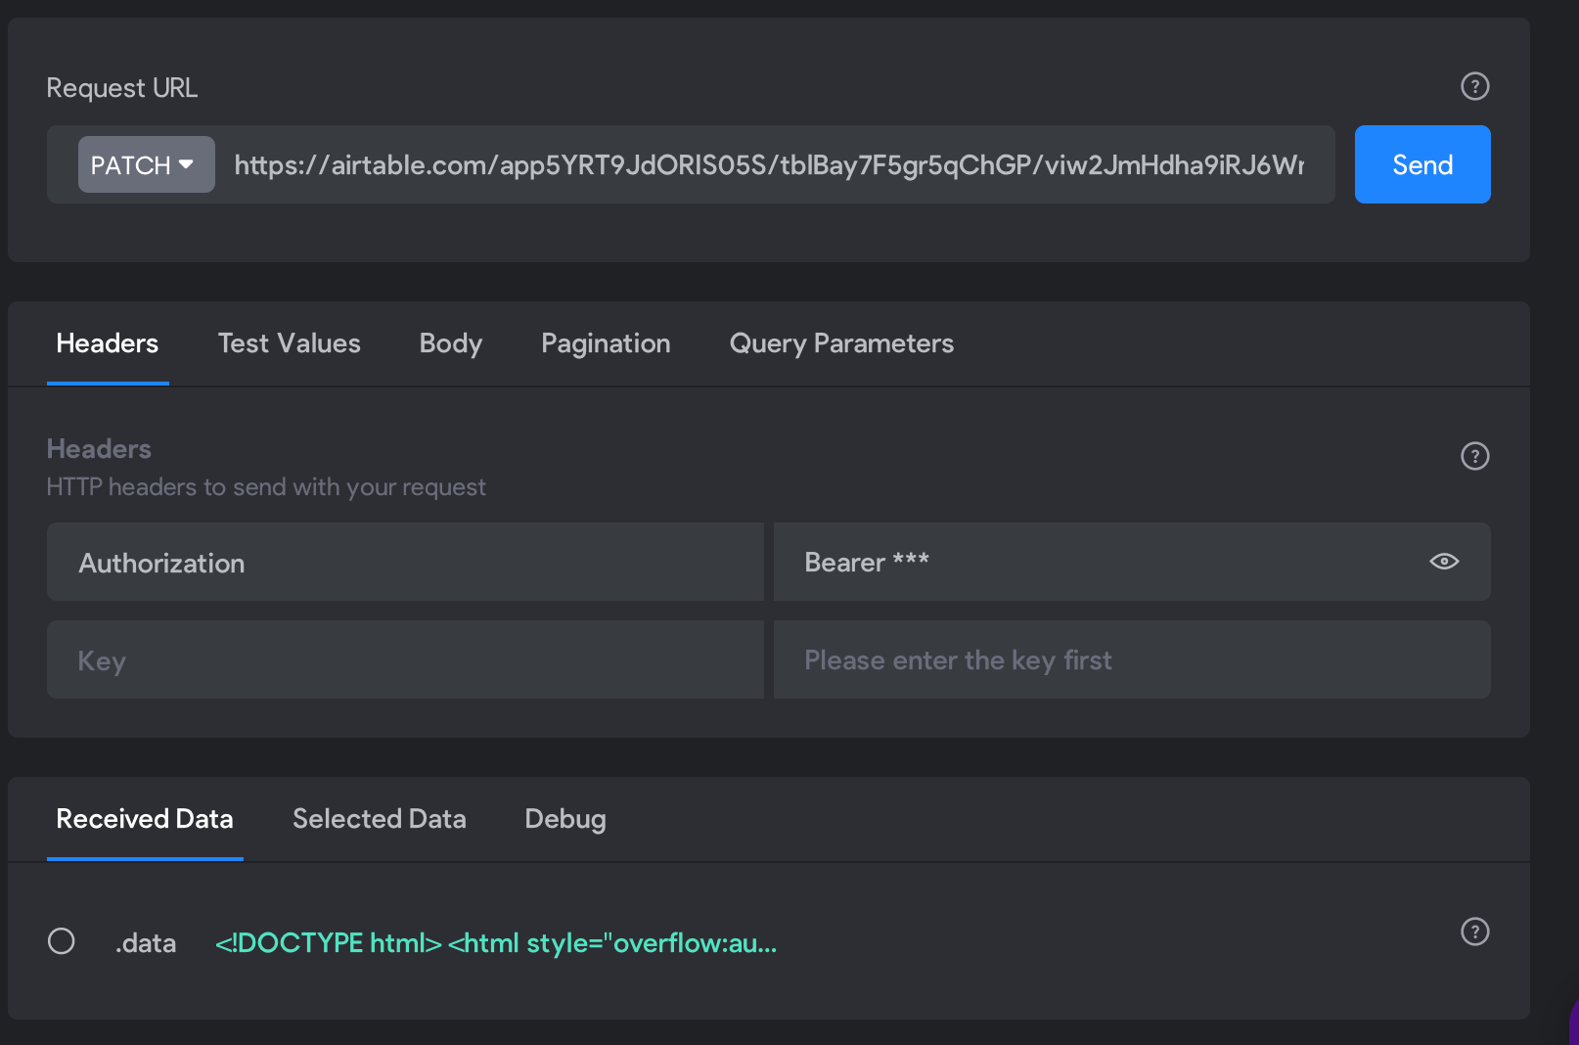The image size is (1579, 1045).
Task: Select the .data radio button
Action: tap(62, 941)
